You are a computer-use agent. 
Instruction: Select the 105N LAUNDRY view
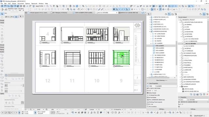[160, 48]
